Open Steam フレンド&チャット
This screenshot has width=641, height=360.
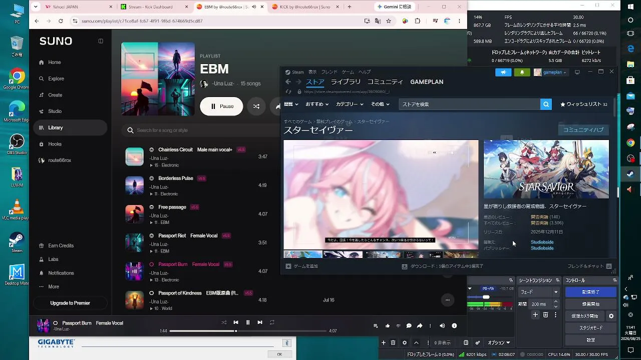point(589,266)
